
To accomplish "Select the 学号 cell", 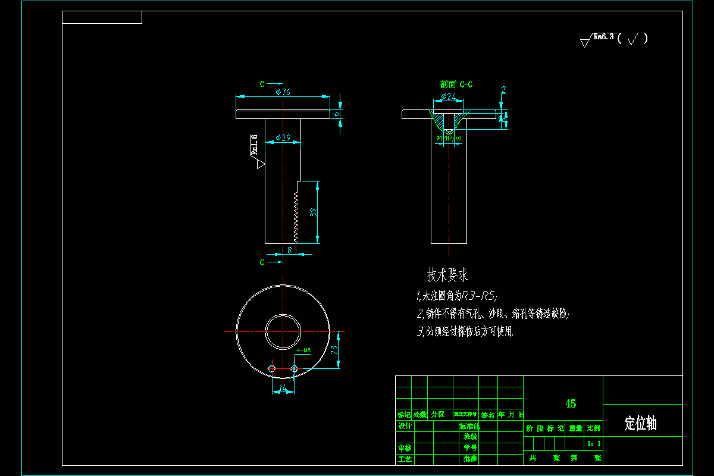I will click(x=470, y=448).
